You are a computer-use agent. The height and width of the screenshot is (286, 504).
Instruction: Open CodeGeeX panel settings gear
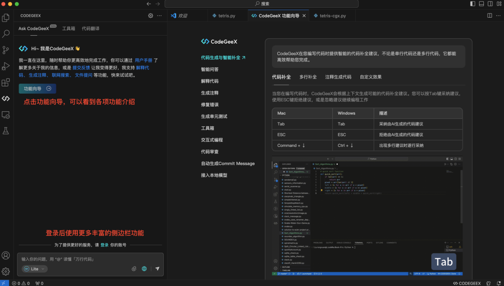coord(150,16)
